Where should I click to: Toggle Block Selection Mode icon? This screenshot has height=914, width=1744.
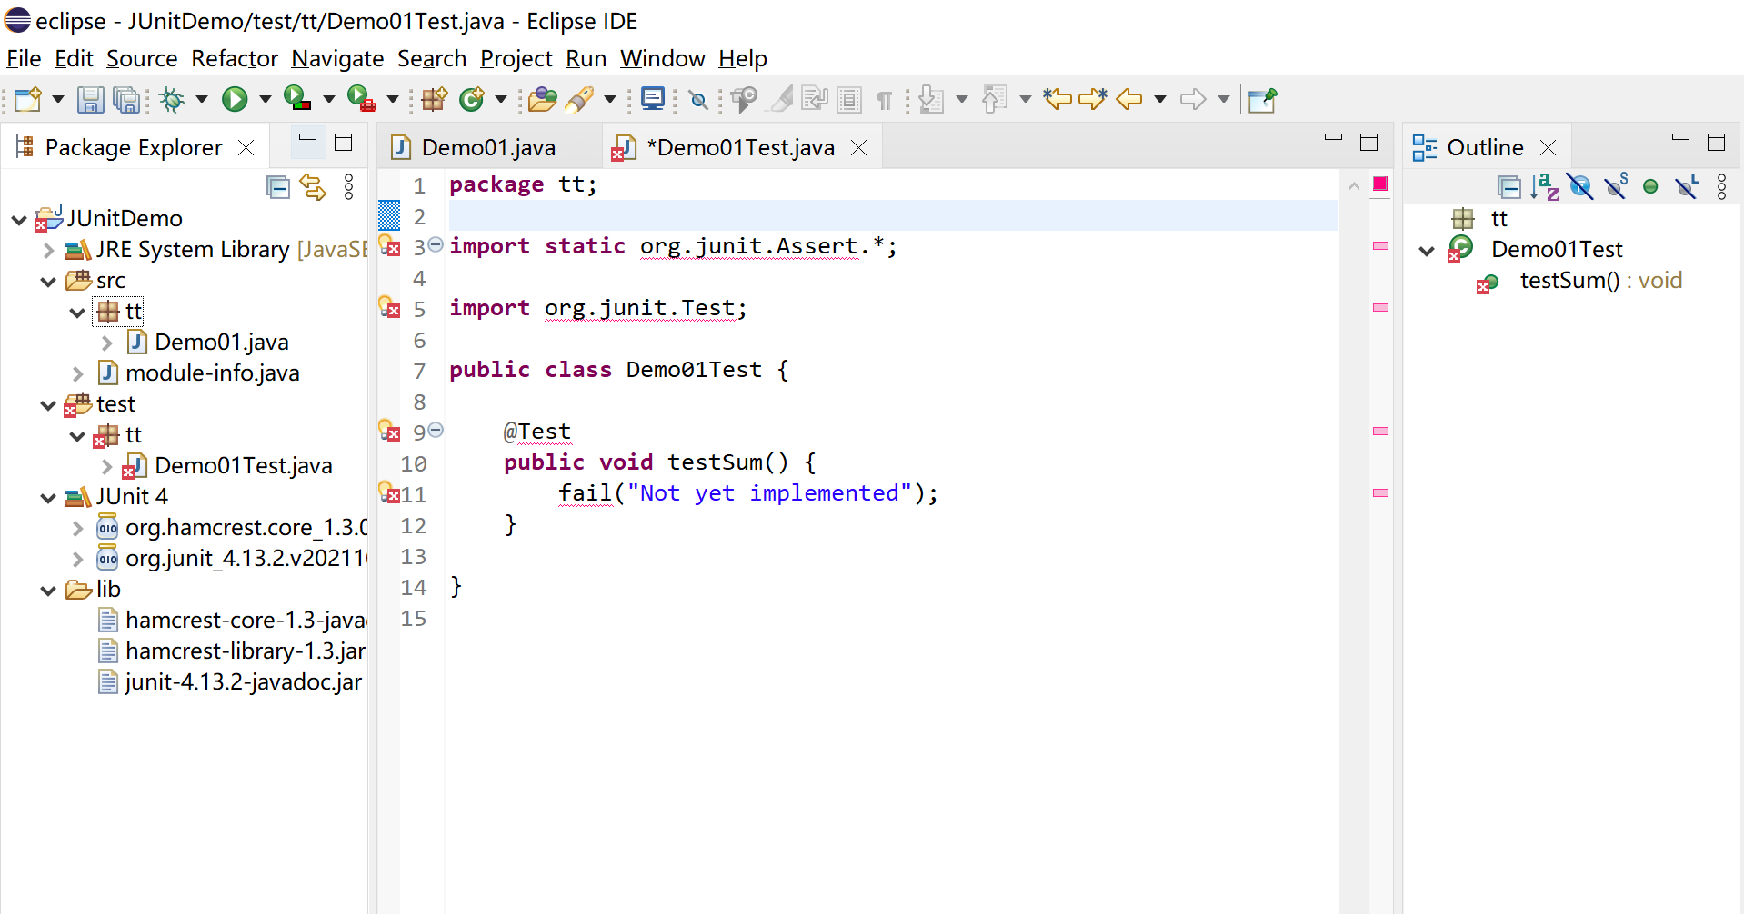click(x=849, y=99)
